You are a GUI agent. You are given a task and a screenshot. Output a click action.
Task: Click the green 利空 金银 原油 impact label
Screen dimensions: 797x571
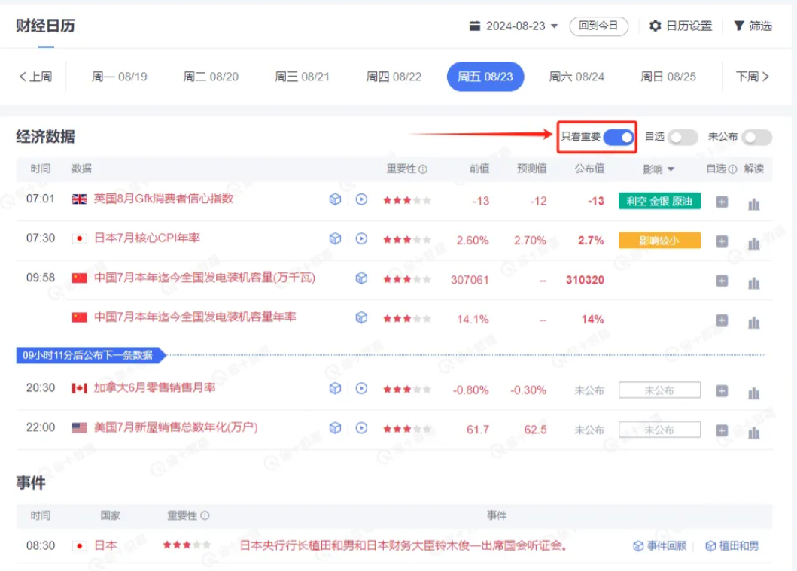click(659, 199)
